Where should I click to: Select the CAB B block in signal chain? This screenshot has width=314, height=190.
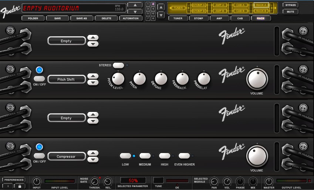point(240,11)
